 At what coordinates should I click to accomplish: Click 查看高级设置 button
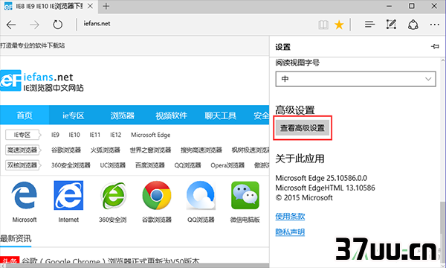[303, 128]
